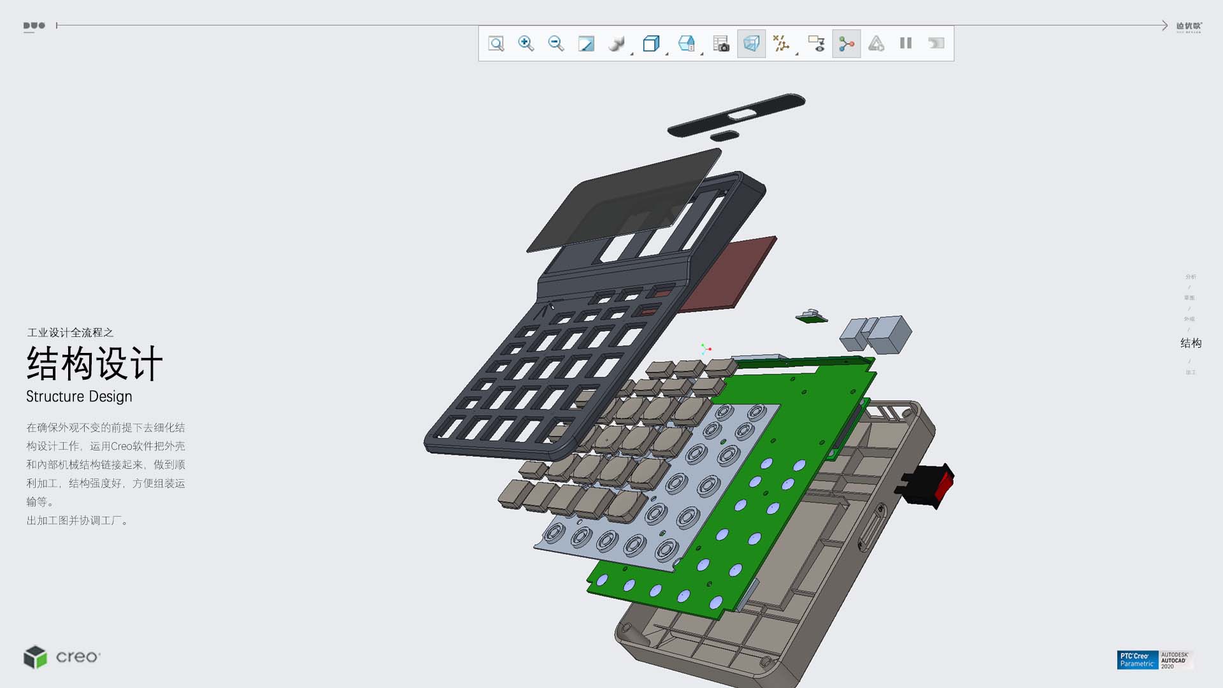Click the Repaint screen icon
The height and width of the screenshot is (688, 1223).
tap(586, 43)
